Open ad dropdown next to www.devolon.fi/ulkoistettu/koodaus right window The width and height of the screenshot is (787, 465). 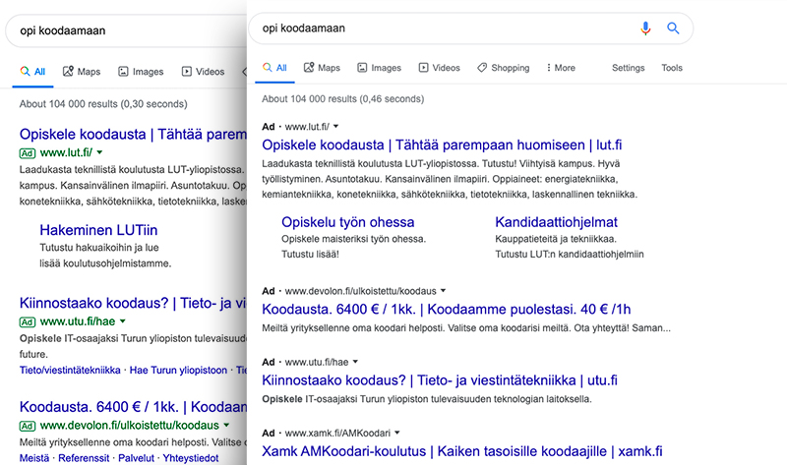coord(443,291)
